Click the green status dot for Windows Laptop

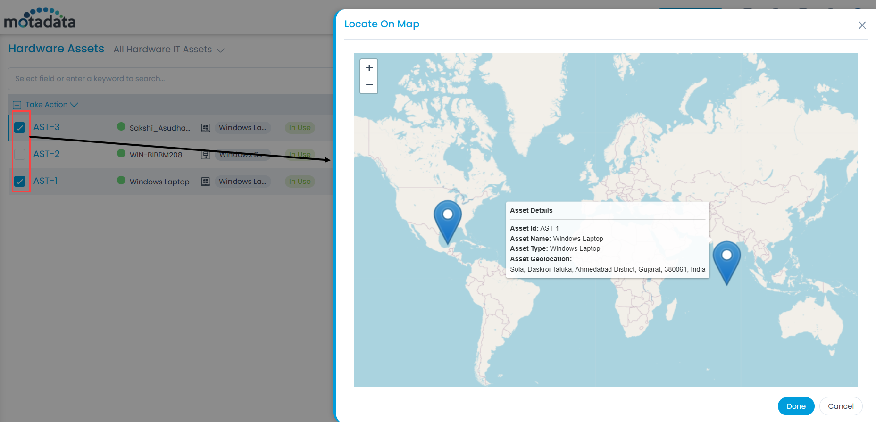[x=121, y=180]
